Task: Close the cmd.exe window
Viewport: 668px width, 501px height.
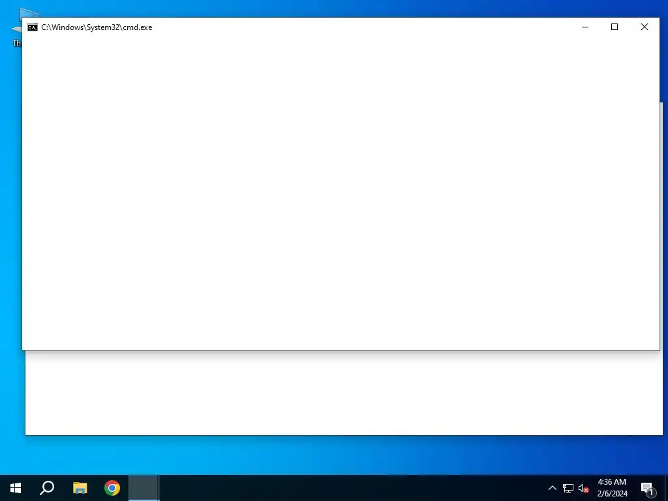Action: [x=644, y=27]
